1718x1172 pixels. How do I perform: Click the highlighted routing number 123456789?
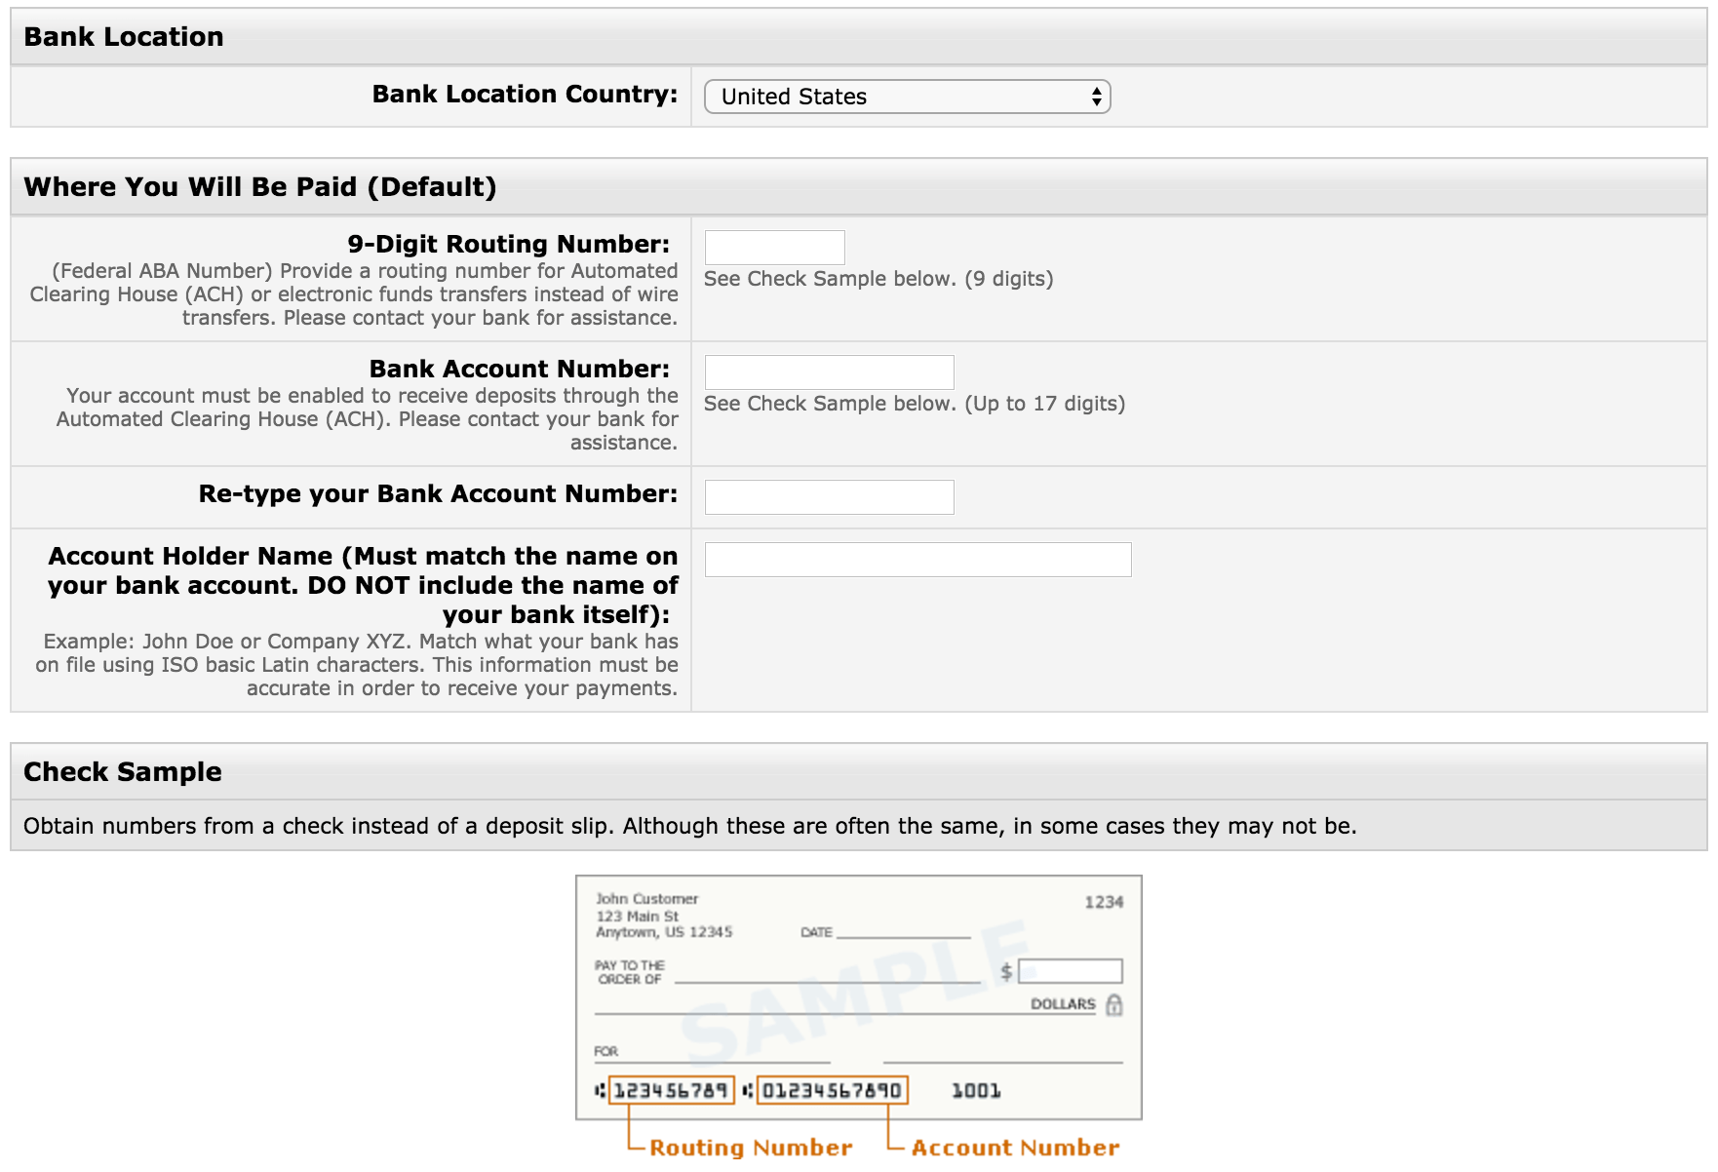672,1091
